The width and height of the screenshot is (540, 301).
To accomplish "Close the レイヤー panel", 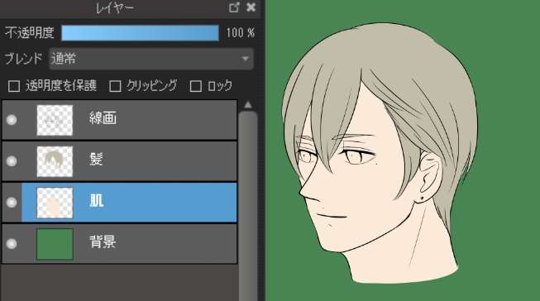I will 251,7.
